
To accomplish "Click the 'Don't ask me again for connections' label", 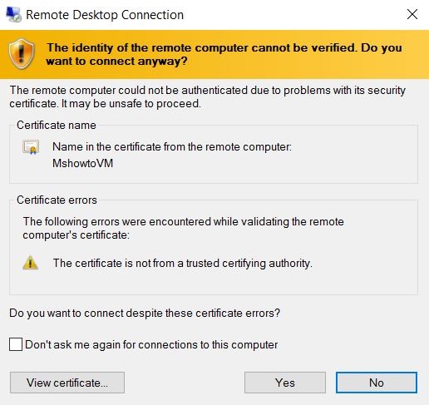I will 151,345.
